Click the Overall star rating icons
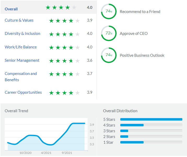This screenshot has height=157, width=187. 61,8
